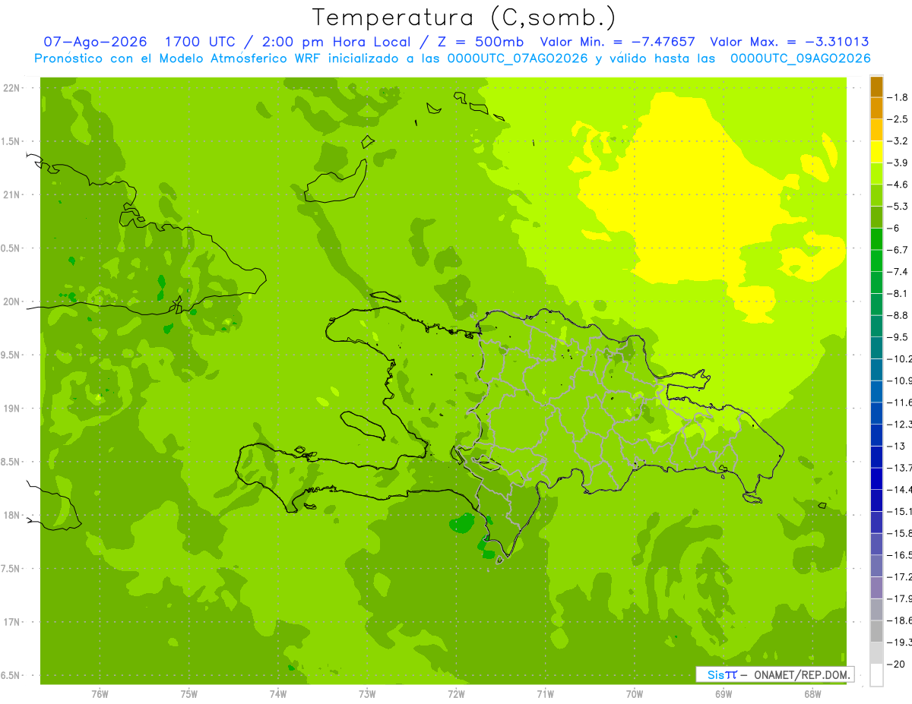
Task: Click the "71W" longitude label
Action: (545, 693)
